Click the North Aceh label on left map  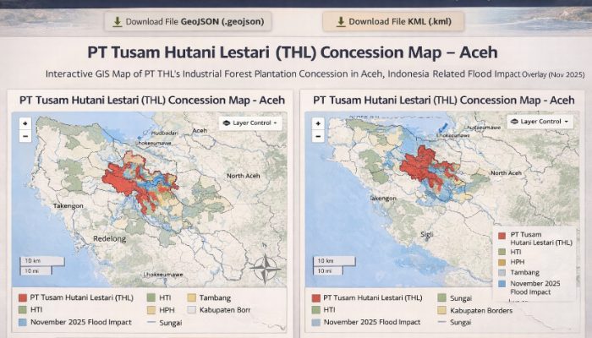[244, 176]
